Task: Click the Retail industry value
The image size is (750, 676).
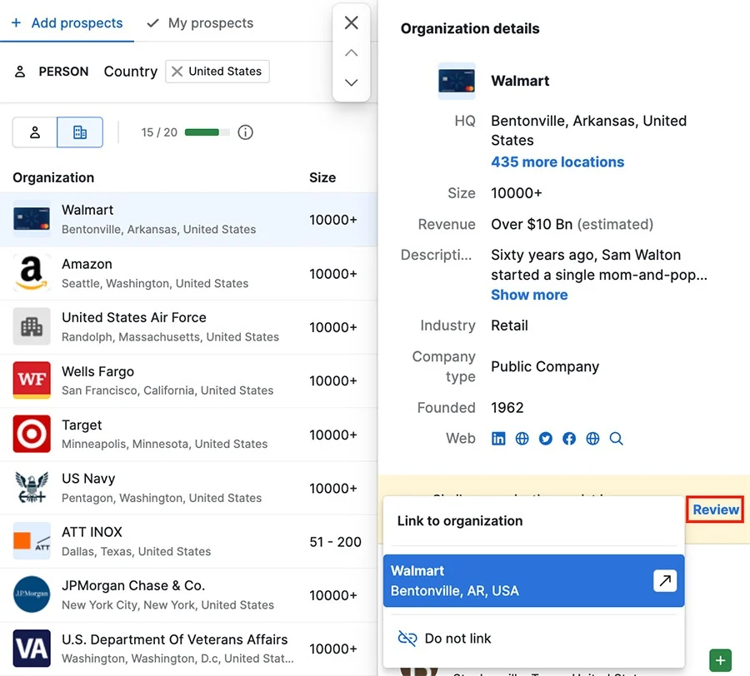Action: click(509, 326)
